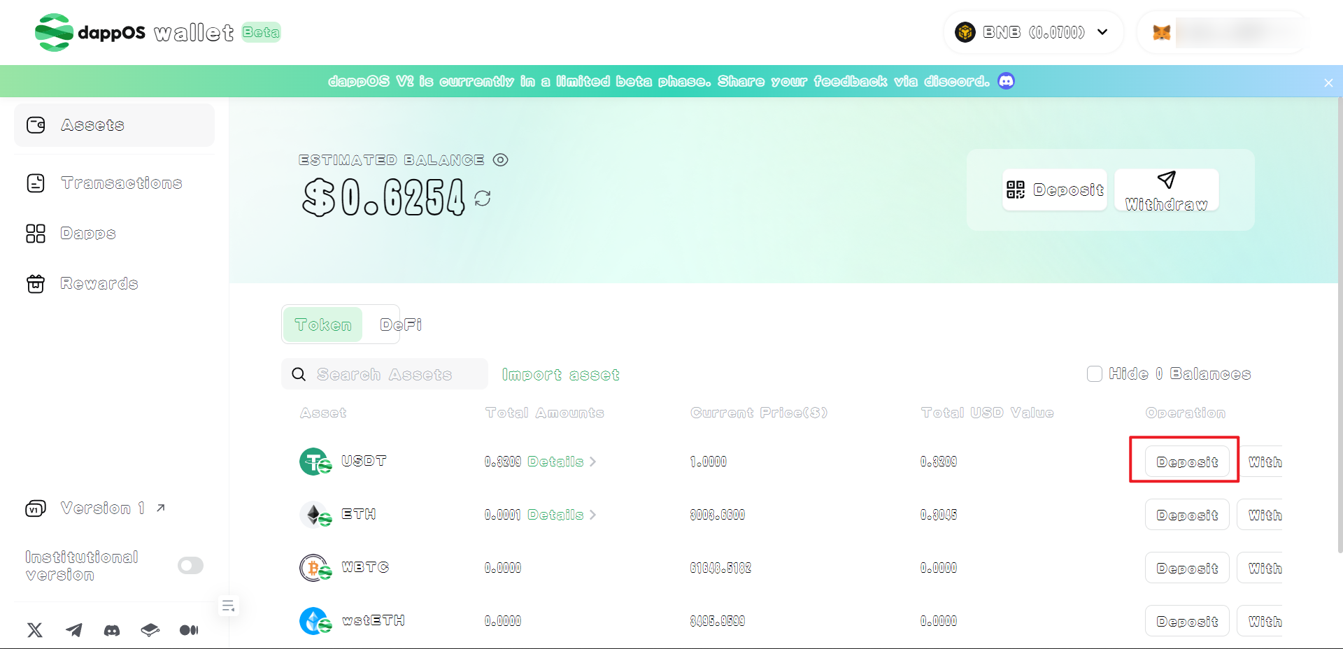Open the BNB network dropdown
Viewport: 1343px width, 649px height.
tap(1033, 32)
